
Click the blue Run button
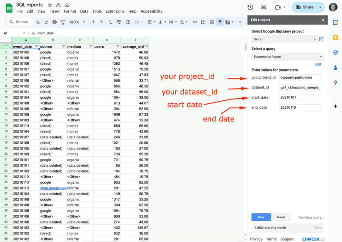(261, 217)
